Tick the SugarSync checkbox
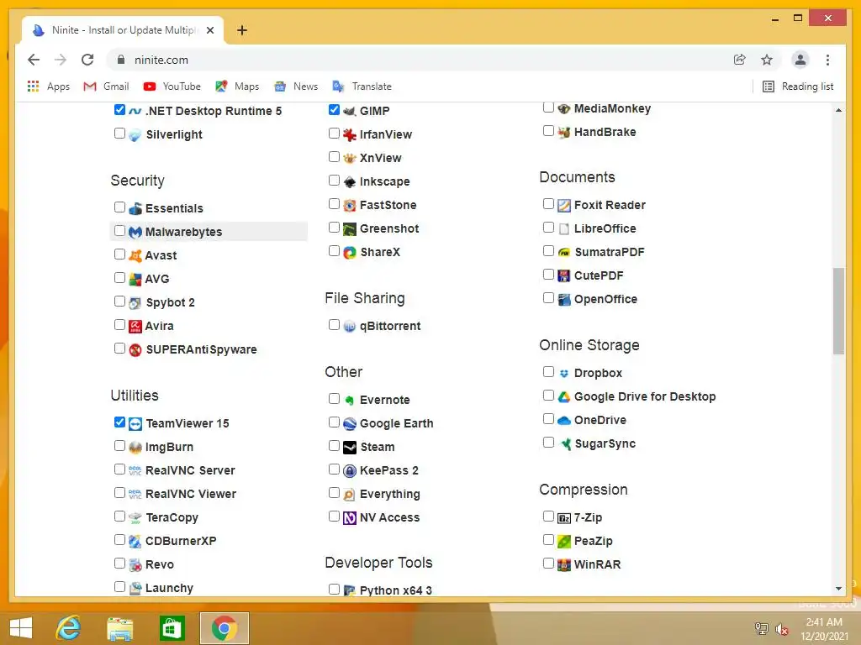The width and height of the screenshot is (861, 645). [x=548, y=442]
